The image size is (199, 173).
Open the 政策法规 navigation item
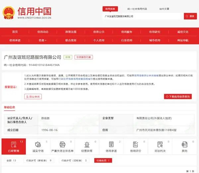[71, 32]
